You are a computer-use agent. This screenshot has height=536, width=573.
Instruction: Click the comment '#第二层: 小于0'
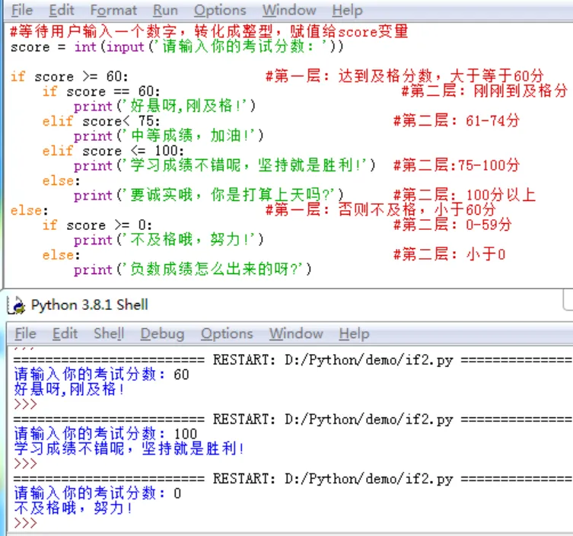[449, 254]
